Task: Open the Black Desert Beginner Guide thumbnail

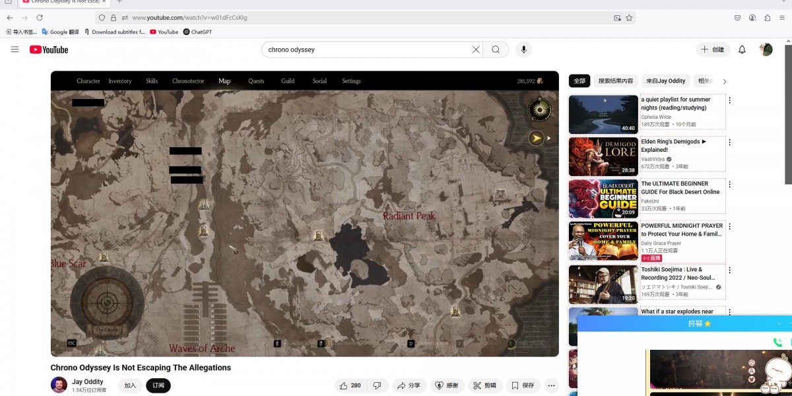Action: pos(603,199)
